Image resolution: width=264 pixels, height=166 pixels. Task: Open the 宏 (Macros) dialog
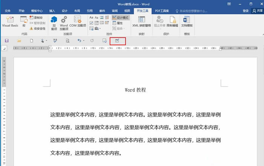[24, 22]
